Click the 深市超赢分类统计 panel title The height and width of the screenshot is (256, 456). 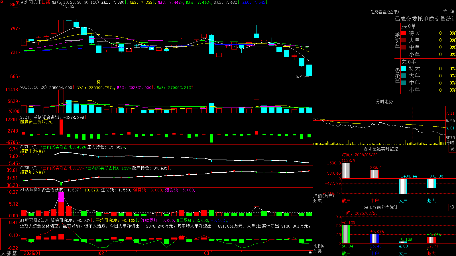pos(381,207)
